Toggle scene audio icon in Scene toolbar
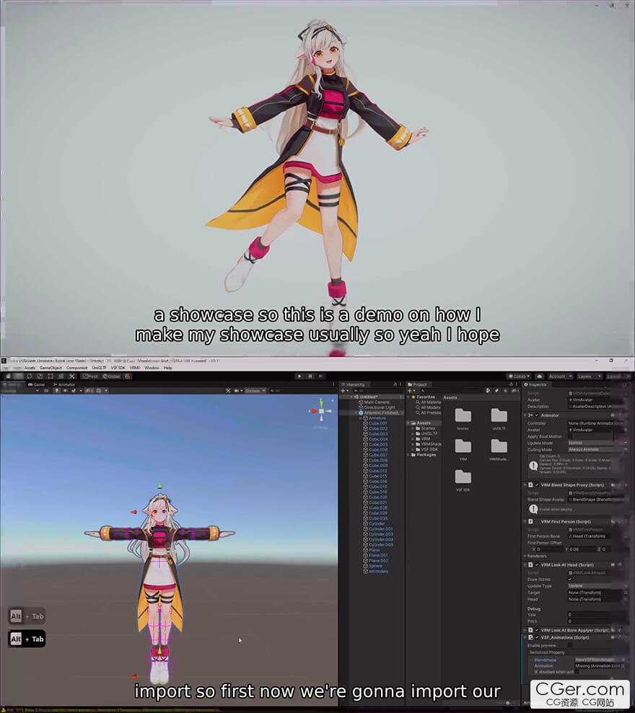Viewport: 635px width, 713px height. click(65, 390)
